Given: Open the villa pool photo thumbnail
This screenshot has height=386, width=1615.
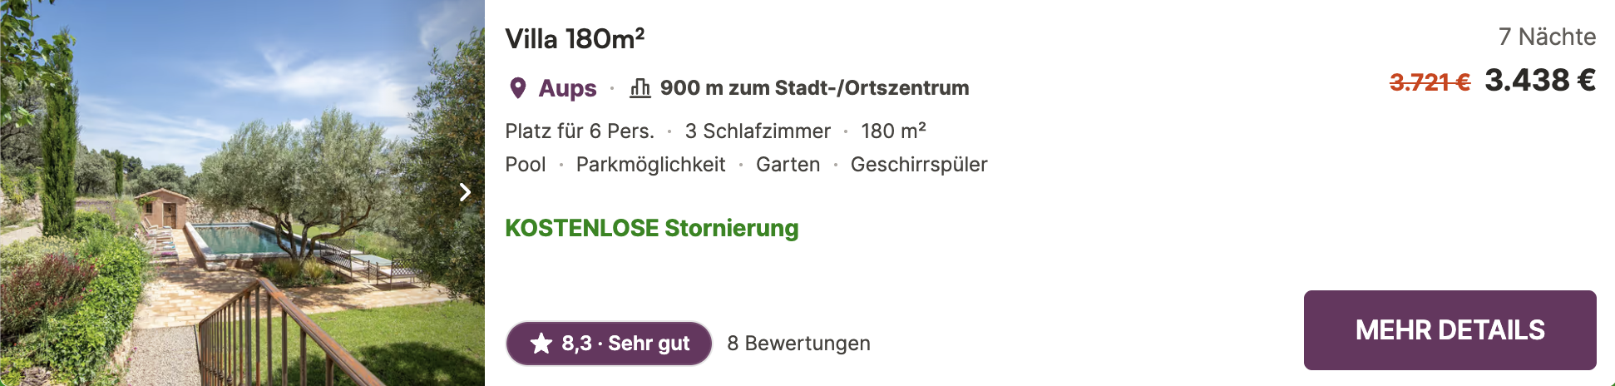Looking at the screenshot, I should [x=242, y=193].
